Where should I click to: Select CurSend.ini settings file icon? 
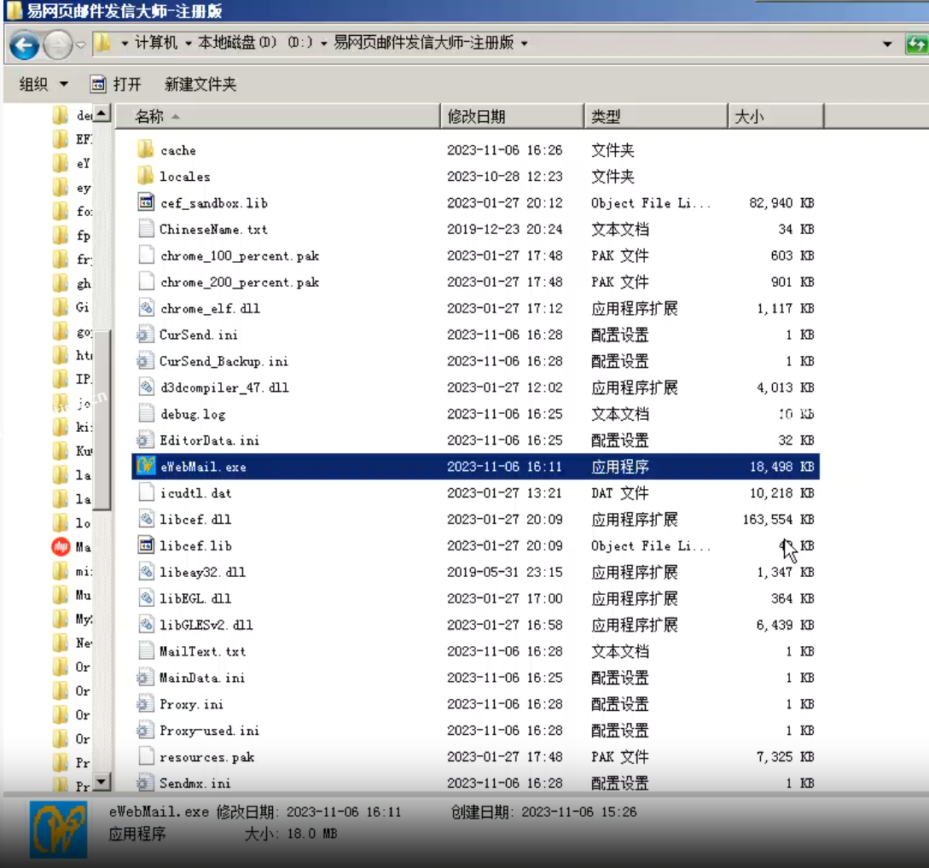point(144,334)
